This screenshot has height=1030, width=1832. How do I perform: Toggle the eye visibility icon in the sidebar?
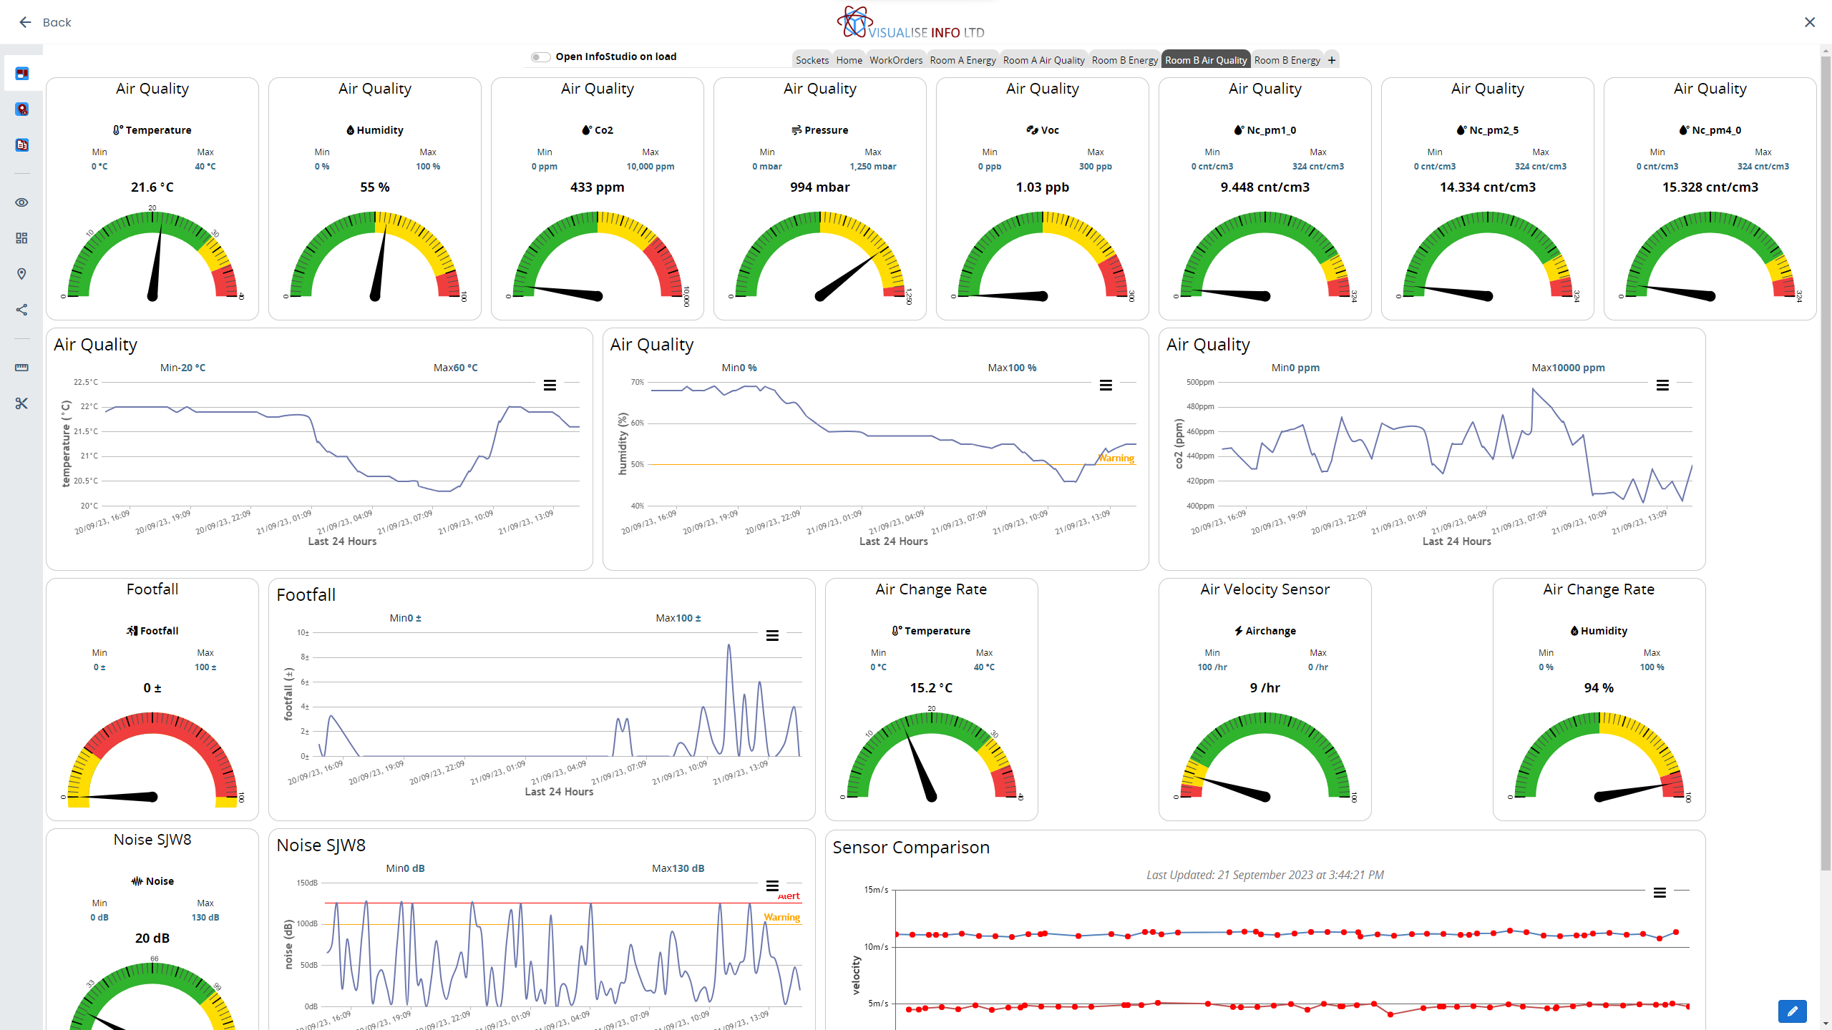(21, 202)
